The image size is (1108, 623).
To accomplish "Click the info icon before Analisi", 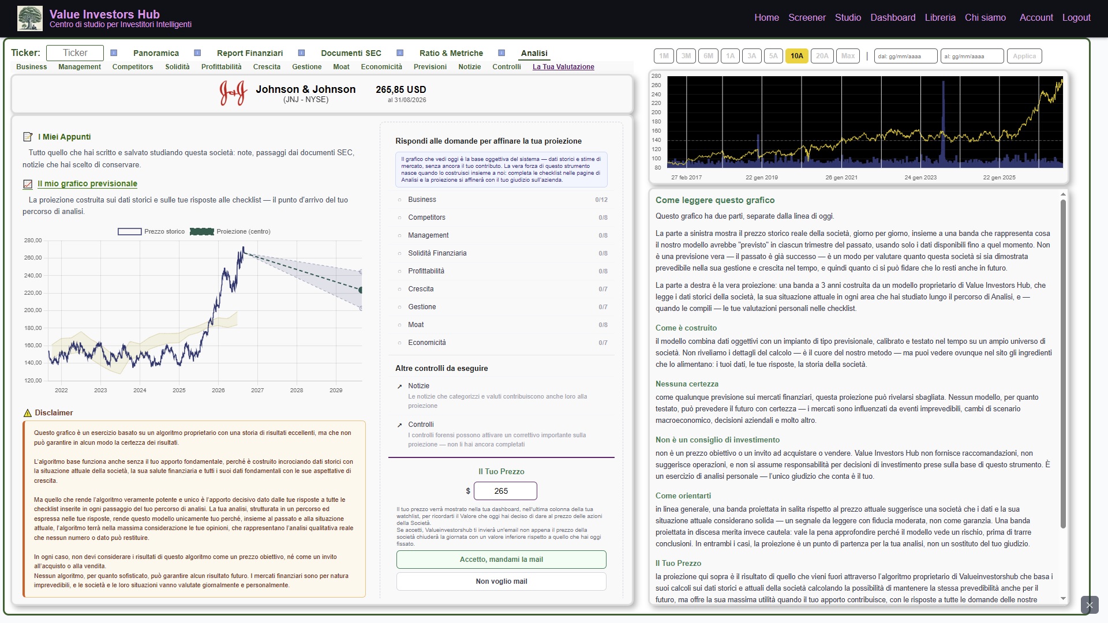I will 501,53.
